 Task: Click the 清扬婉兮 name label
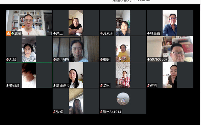coord(62,86)
